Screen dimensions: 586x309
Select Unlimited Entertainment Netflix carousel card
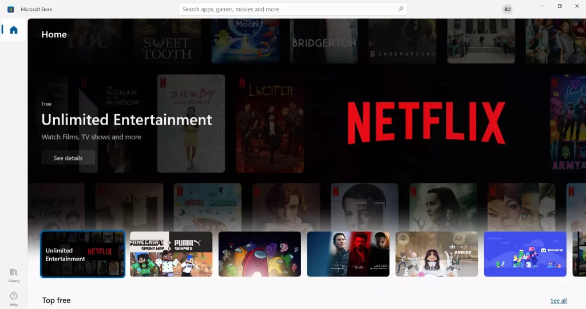pos(82,254)
